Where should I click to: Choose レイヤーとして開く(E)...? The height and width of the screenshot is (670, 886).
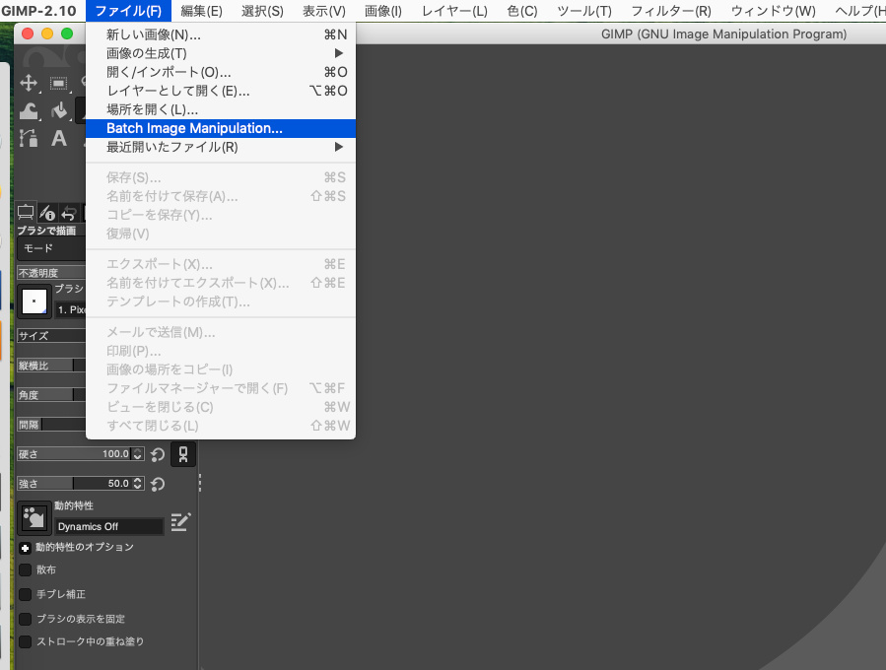coord(221,91)
